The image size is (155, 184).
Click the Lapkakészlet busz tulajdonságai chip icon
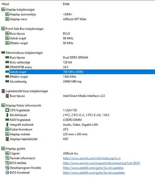pyautogui.click(x=3, y=91)
